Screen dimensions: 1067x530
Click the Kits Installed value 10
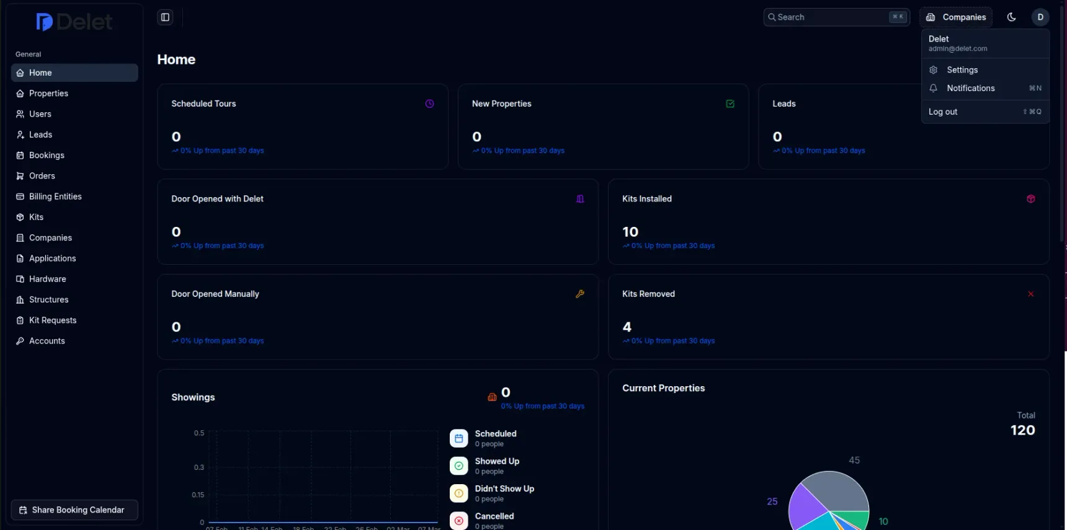pos(630,232)
